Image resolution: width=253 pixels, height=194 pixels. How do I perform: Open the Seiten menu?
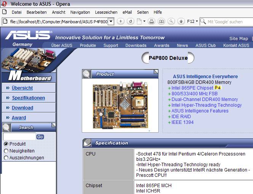(143, 12)
